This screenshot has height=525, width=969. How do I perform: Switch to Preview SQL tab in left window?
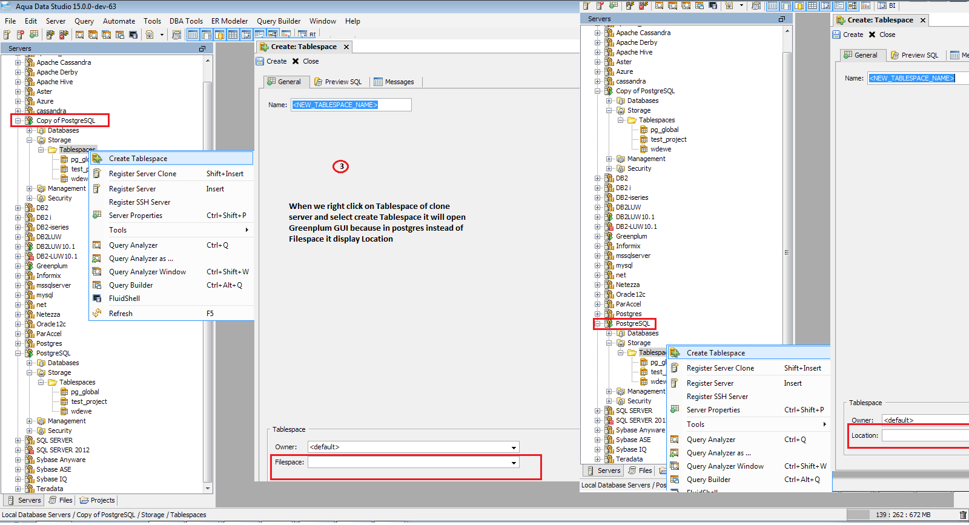click(338, 82)
